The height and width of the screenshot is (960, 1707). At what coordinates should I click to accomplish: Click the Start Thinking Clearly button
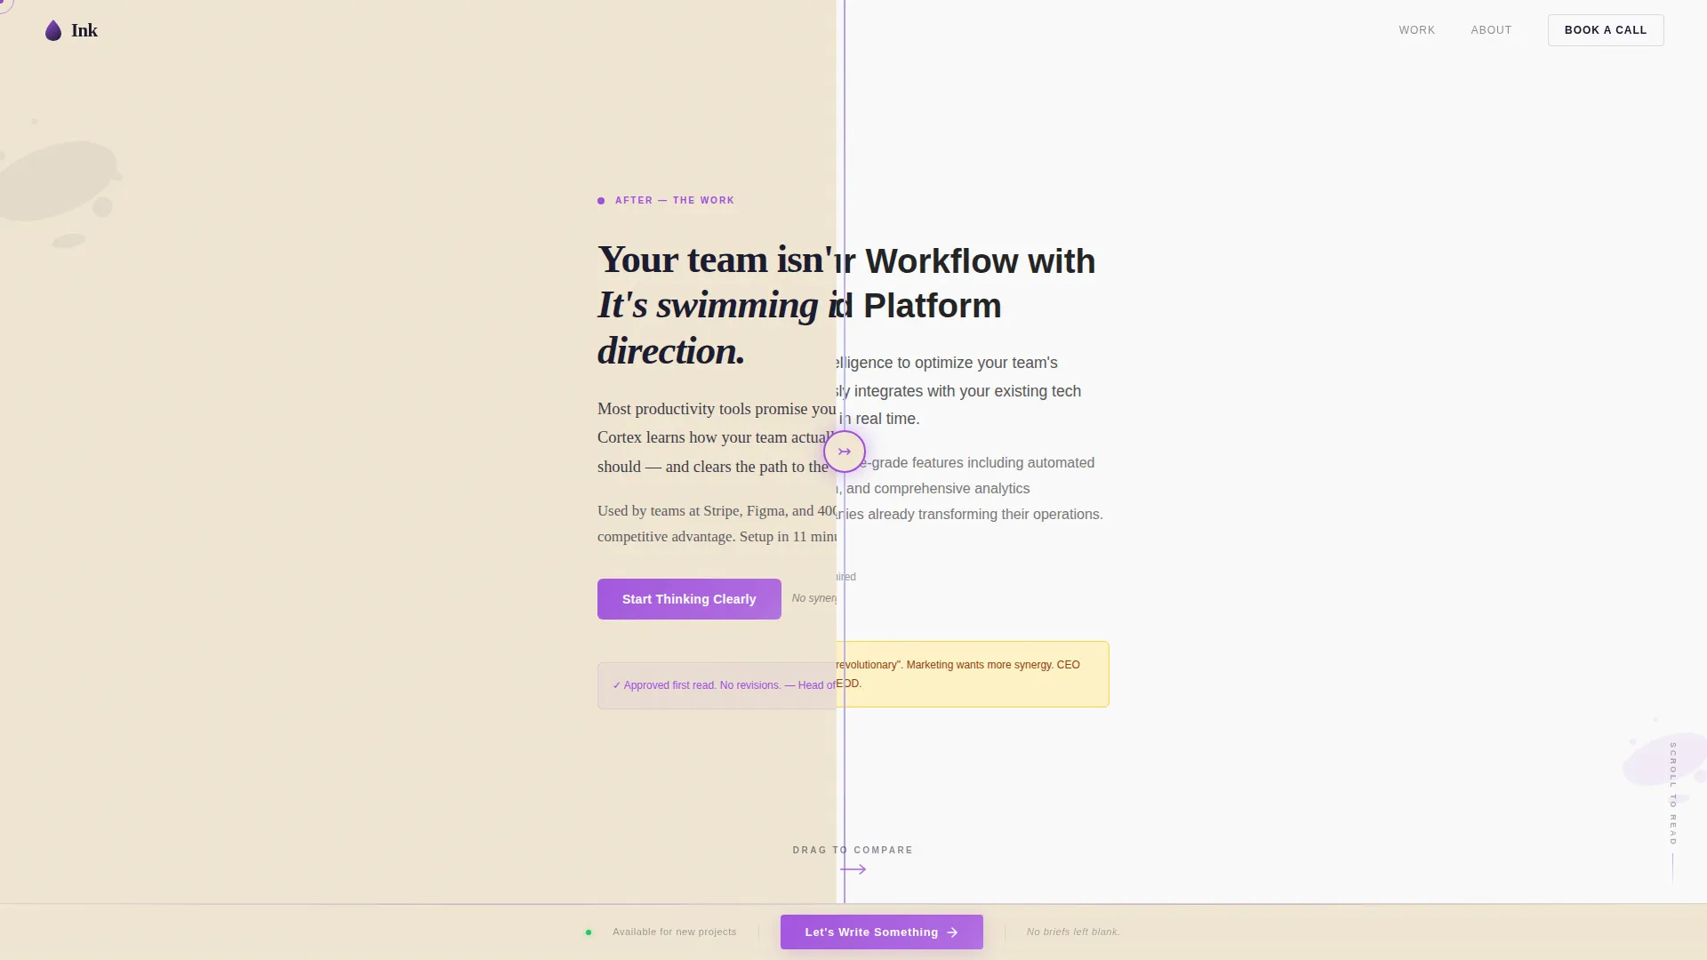coord(689,599)
